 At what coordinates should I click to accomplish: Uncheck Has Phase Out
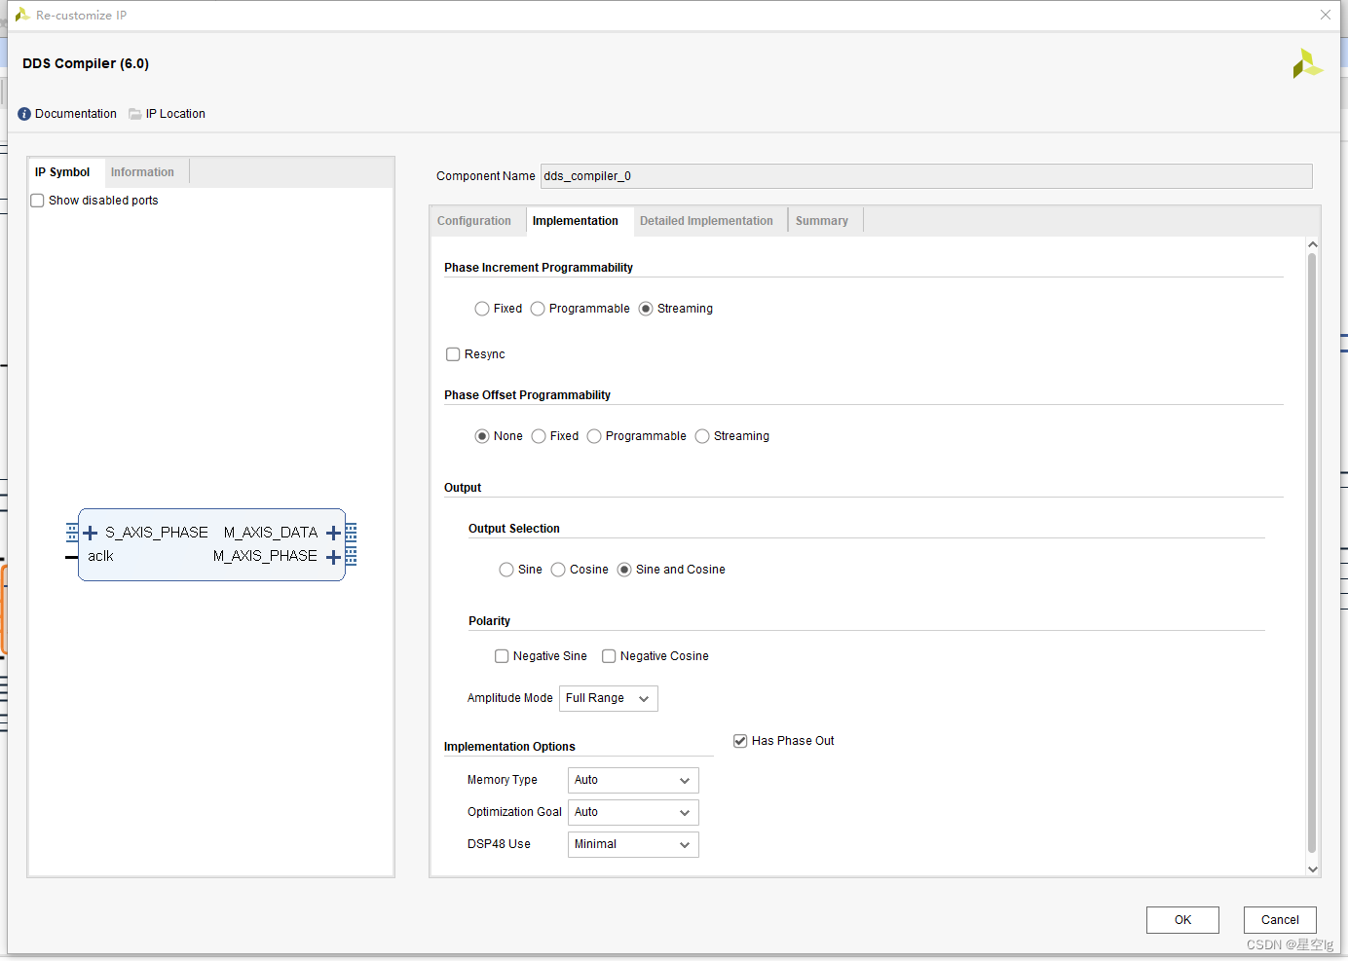coord(740,741)
